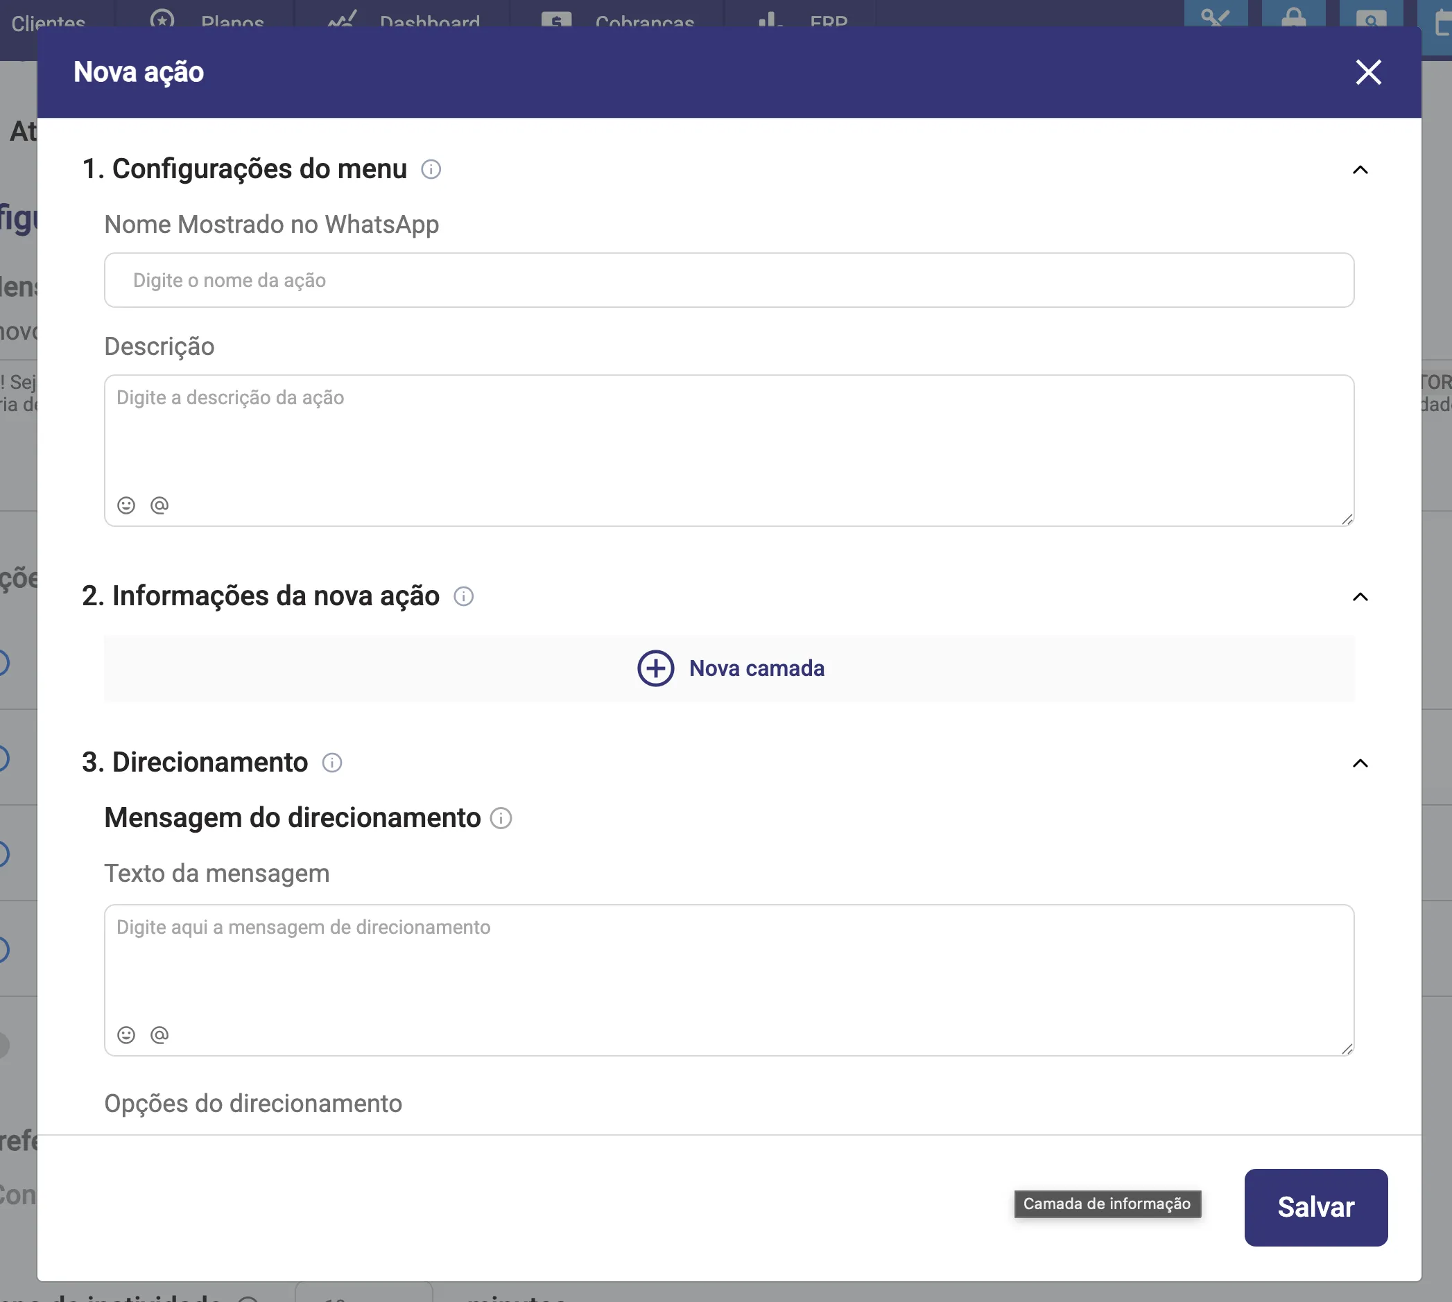Open info icon beside Direcionamento heading

332,763
